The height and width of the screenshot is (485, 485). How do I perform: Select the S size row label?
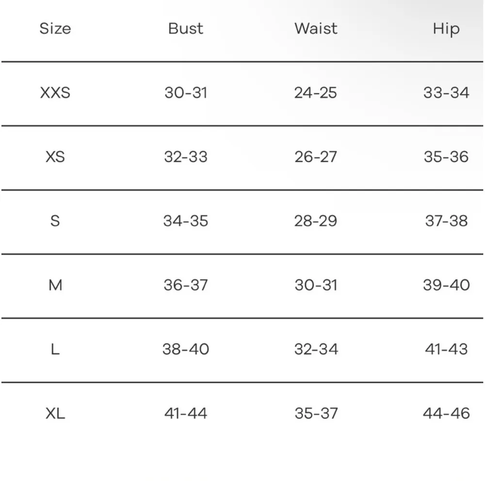coord(55,221)
